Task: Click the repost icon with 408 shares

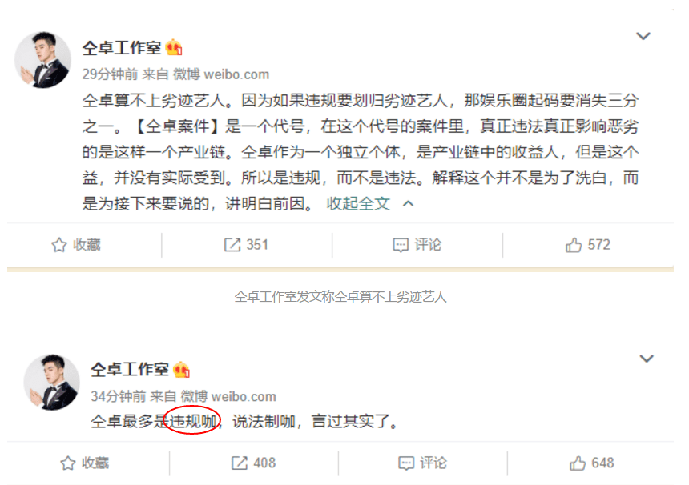Action: point(240,463)
